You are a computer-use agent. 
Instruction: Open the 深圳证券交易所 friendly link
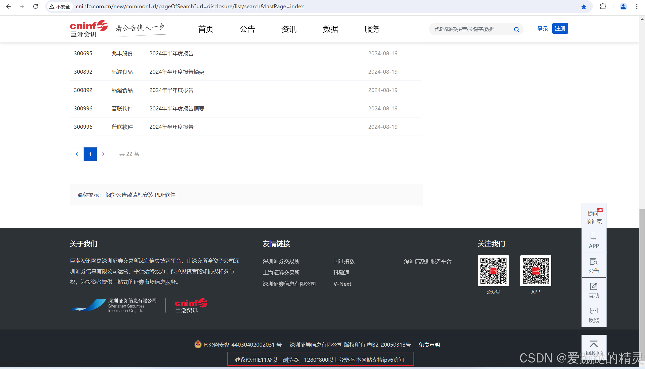(x=281, y=261)
